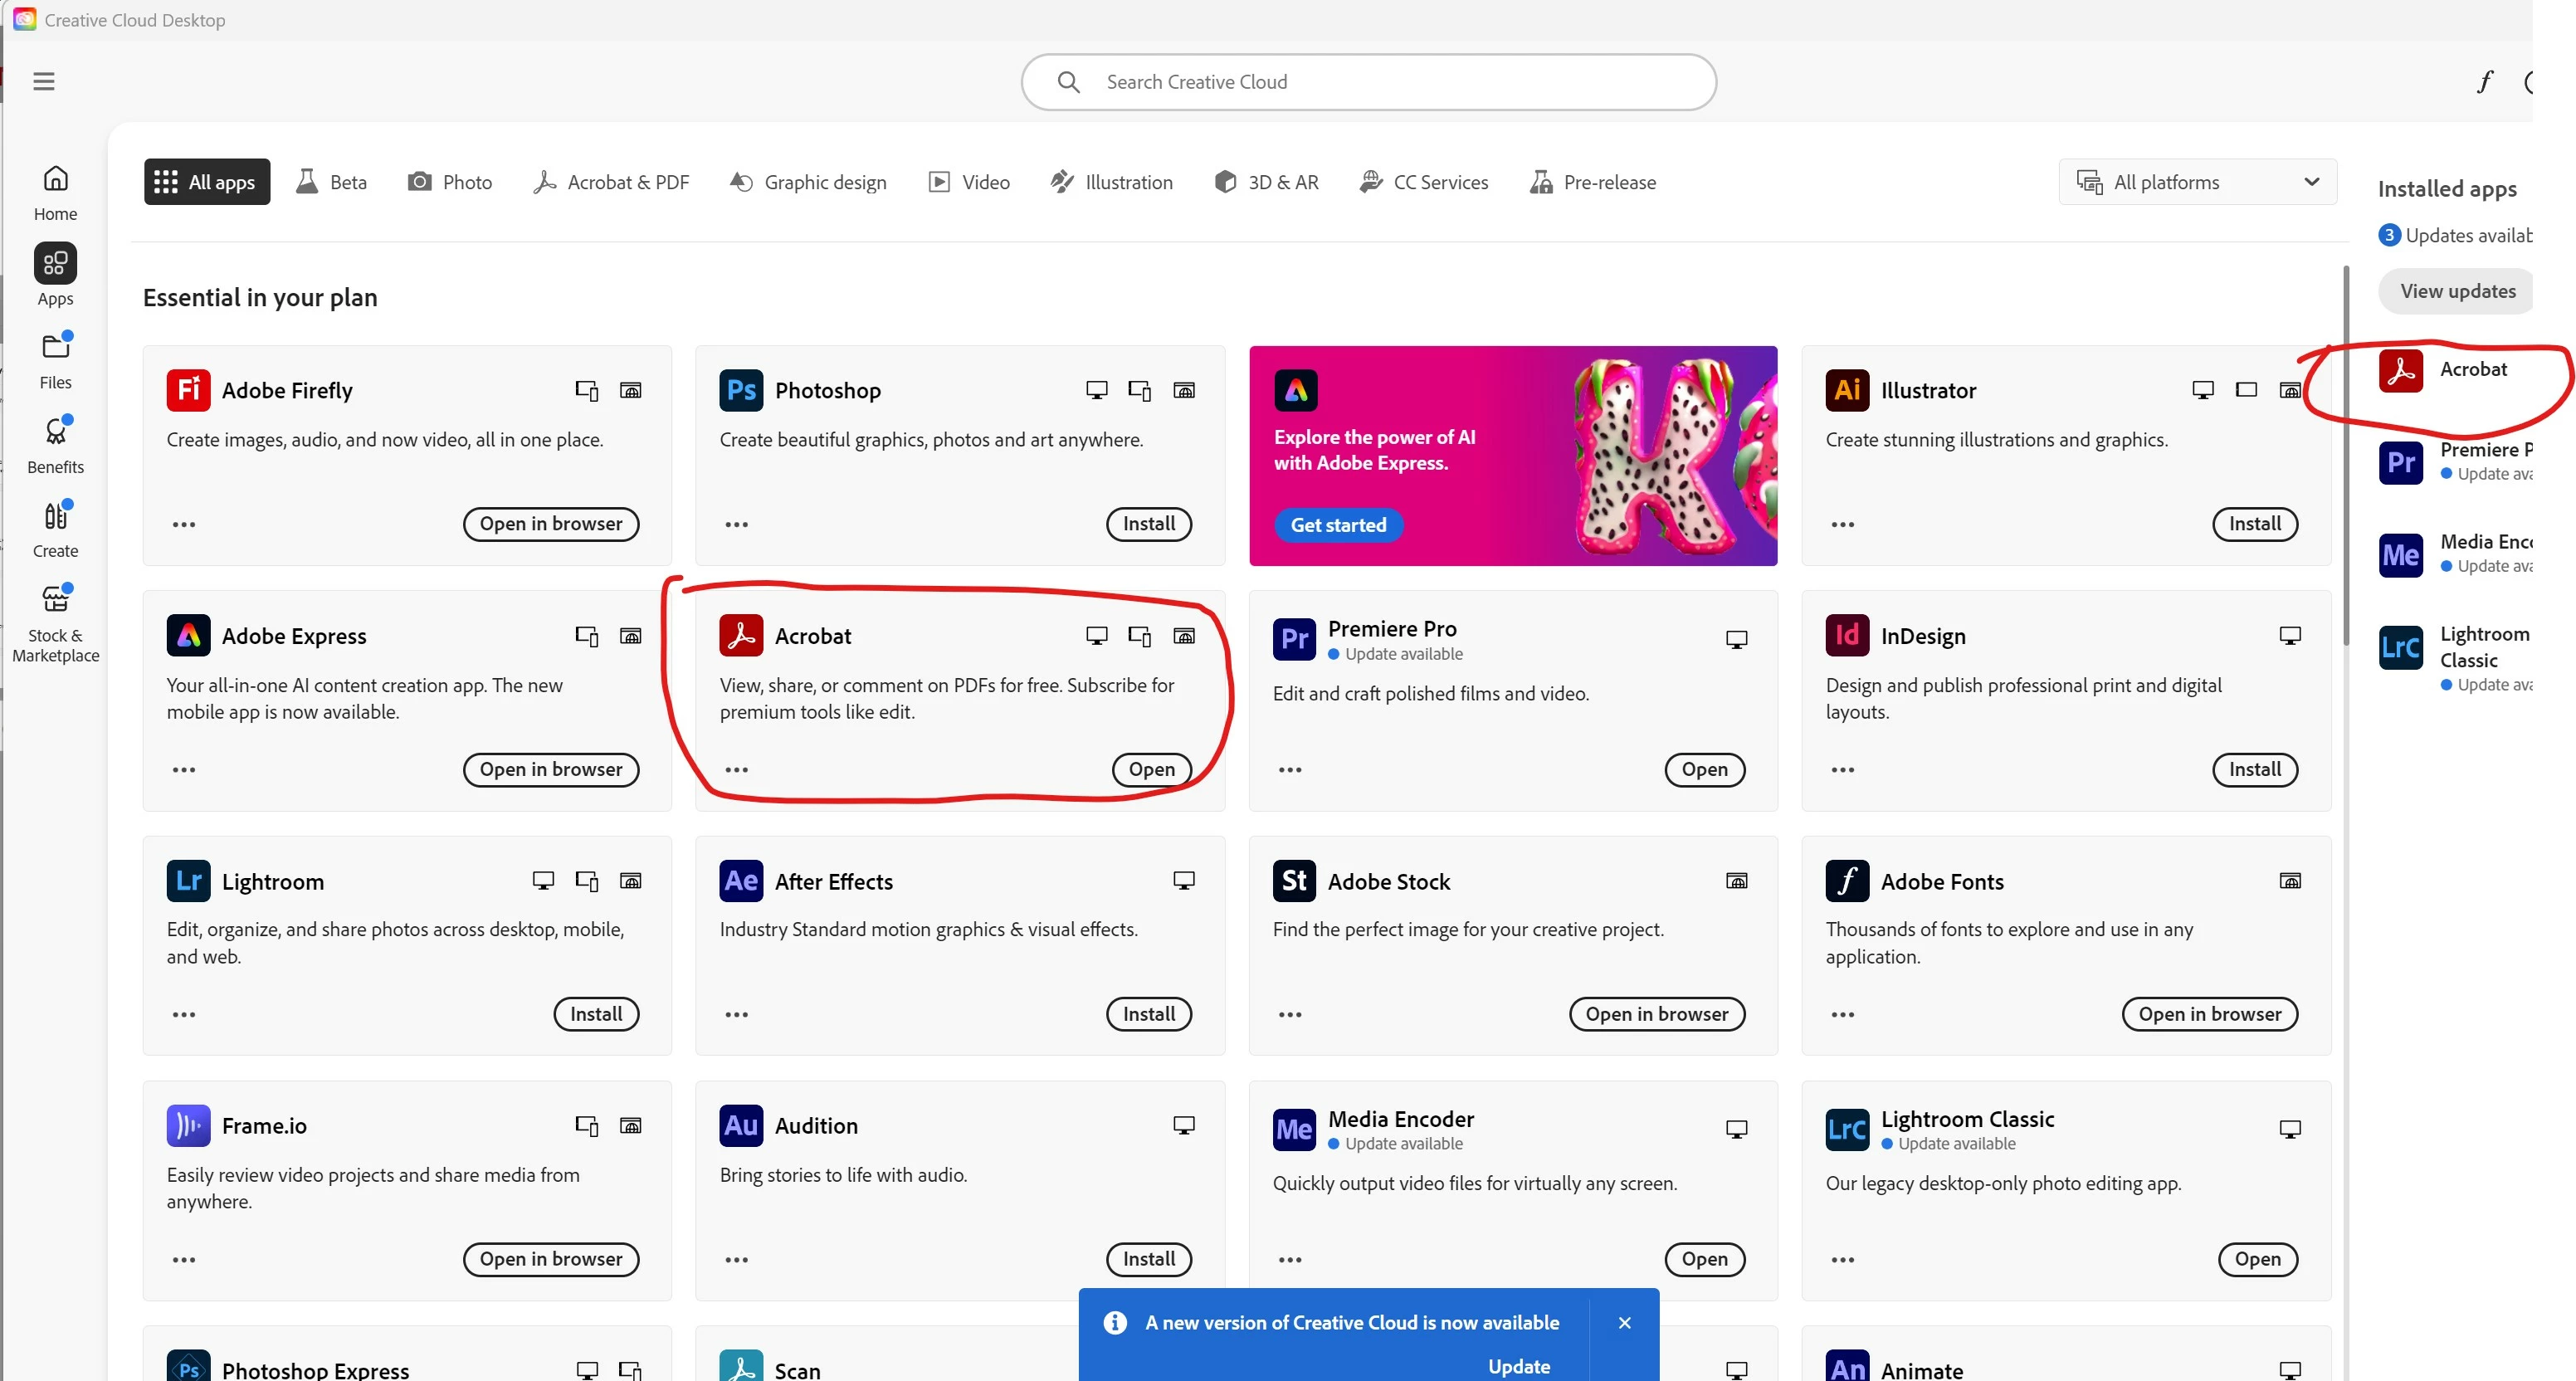Open Stock & Marketplace sidebar item
This screenshot has height=1381, width=2576.
(55, 622)
